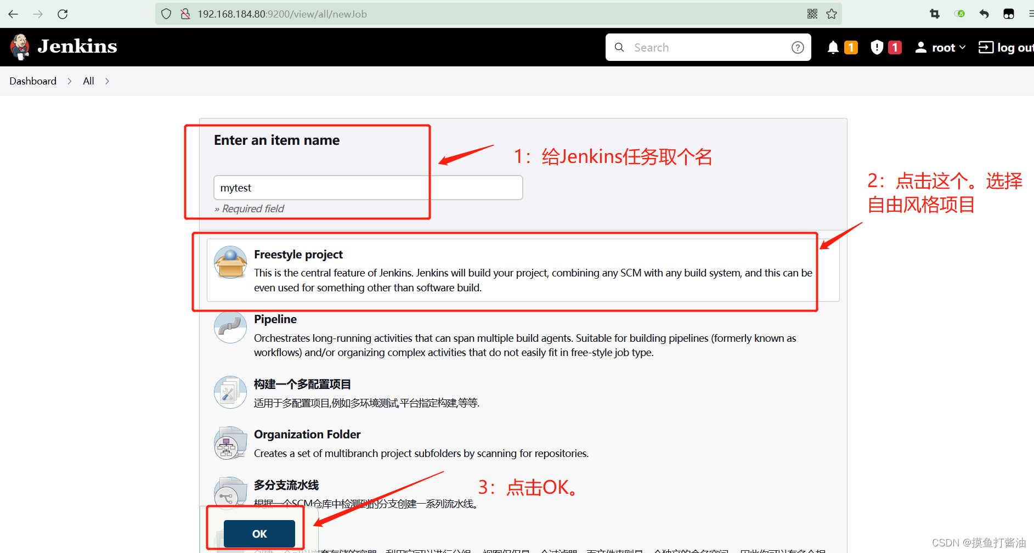The width and height of the screenshot is (1034, 553).
Task: Click the Jenkins title link
Action: [77, 47]
